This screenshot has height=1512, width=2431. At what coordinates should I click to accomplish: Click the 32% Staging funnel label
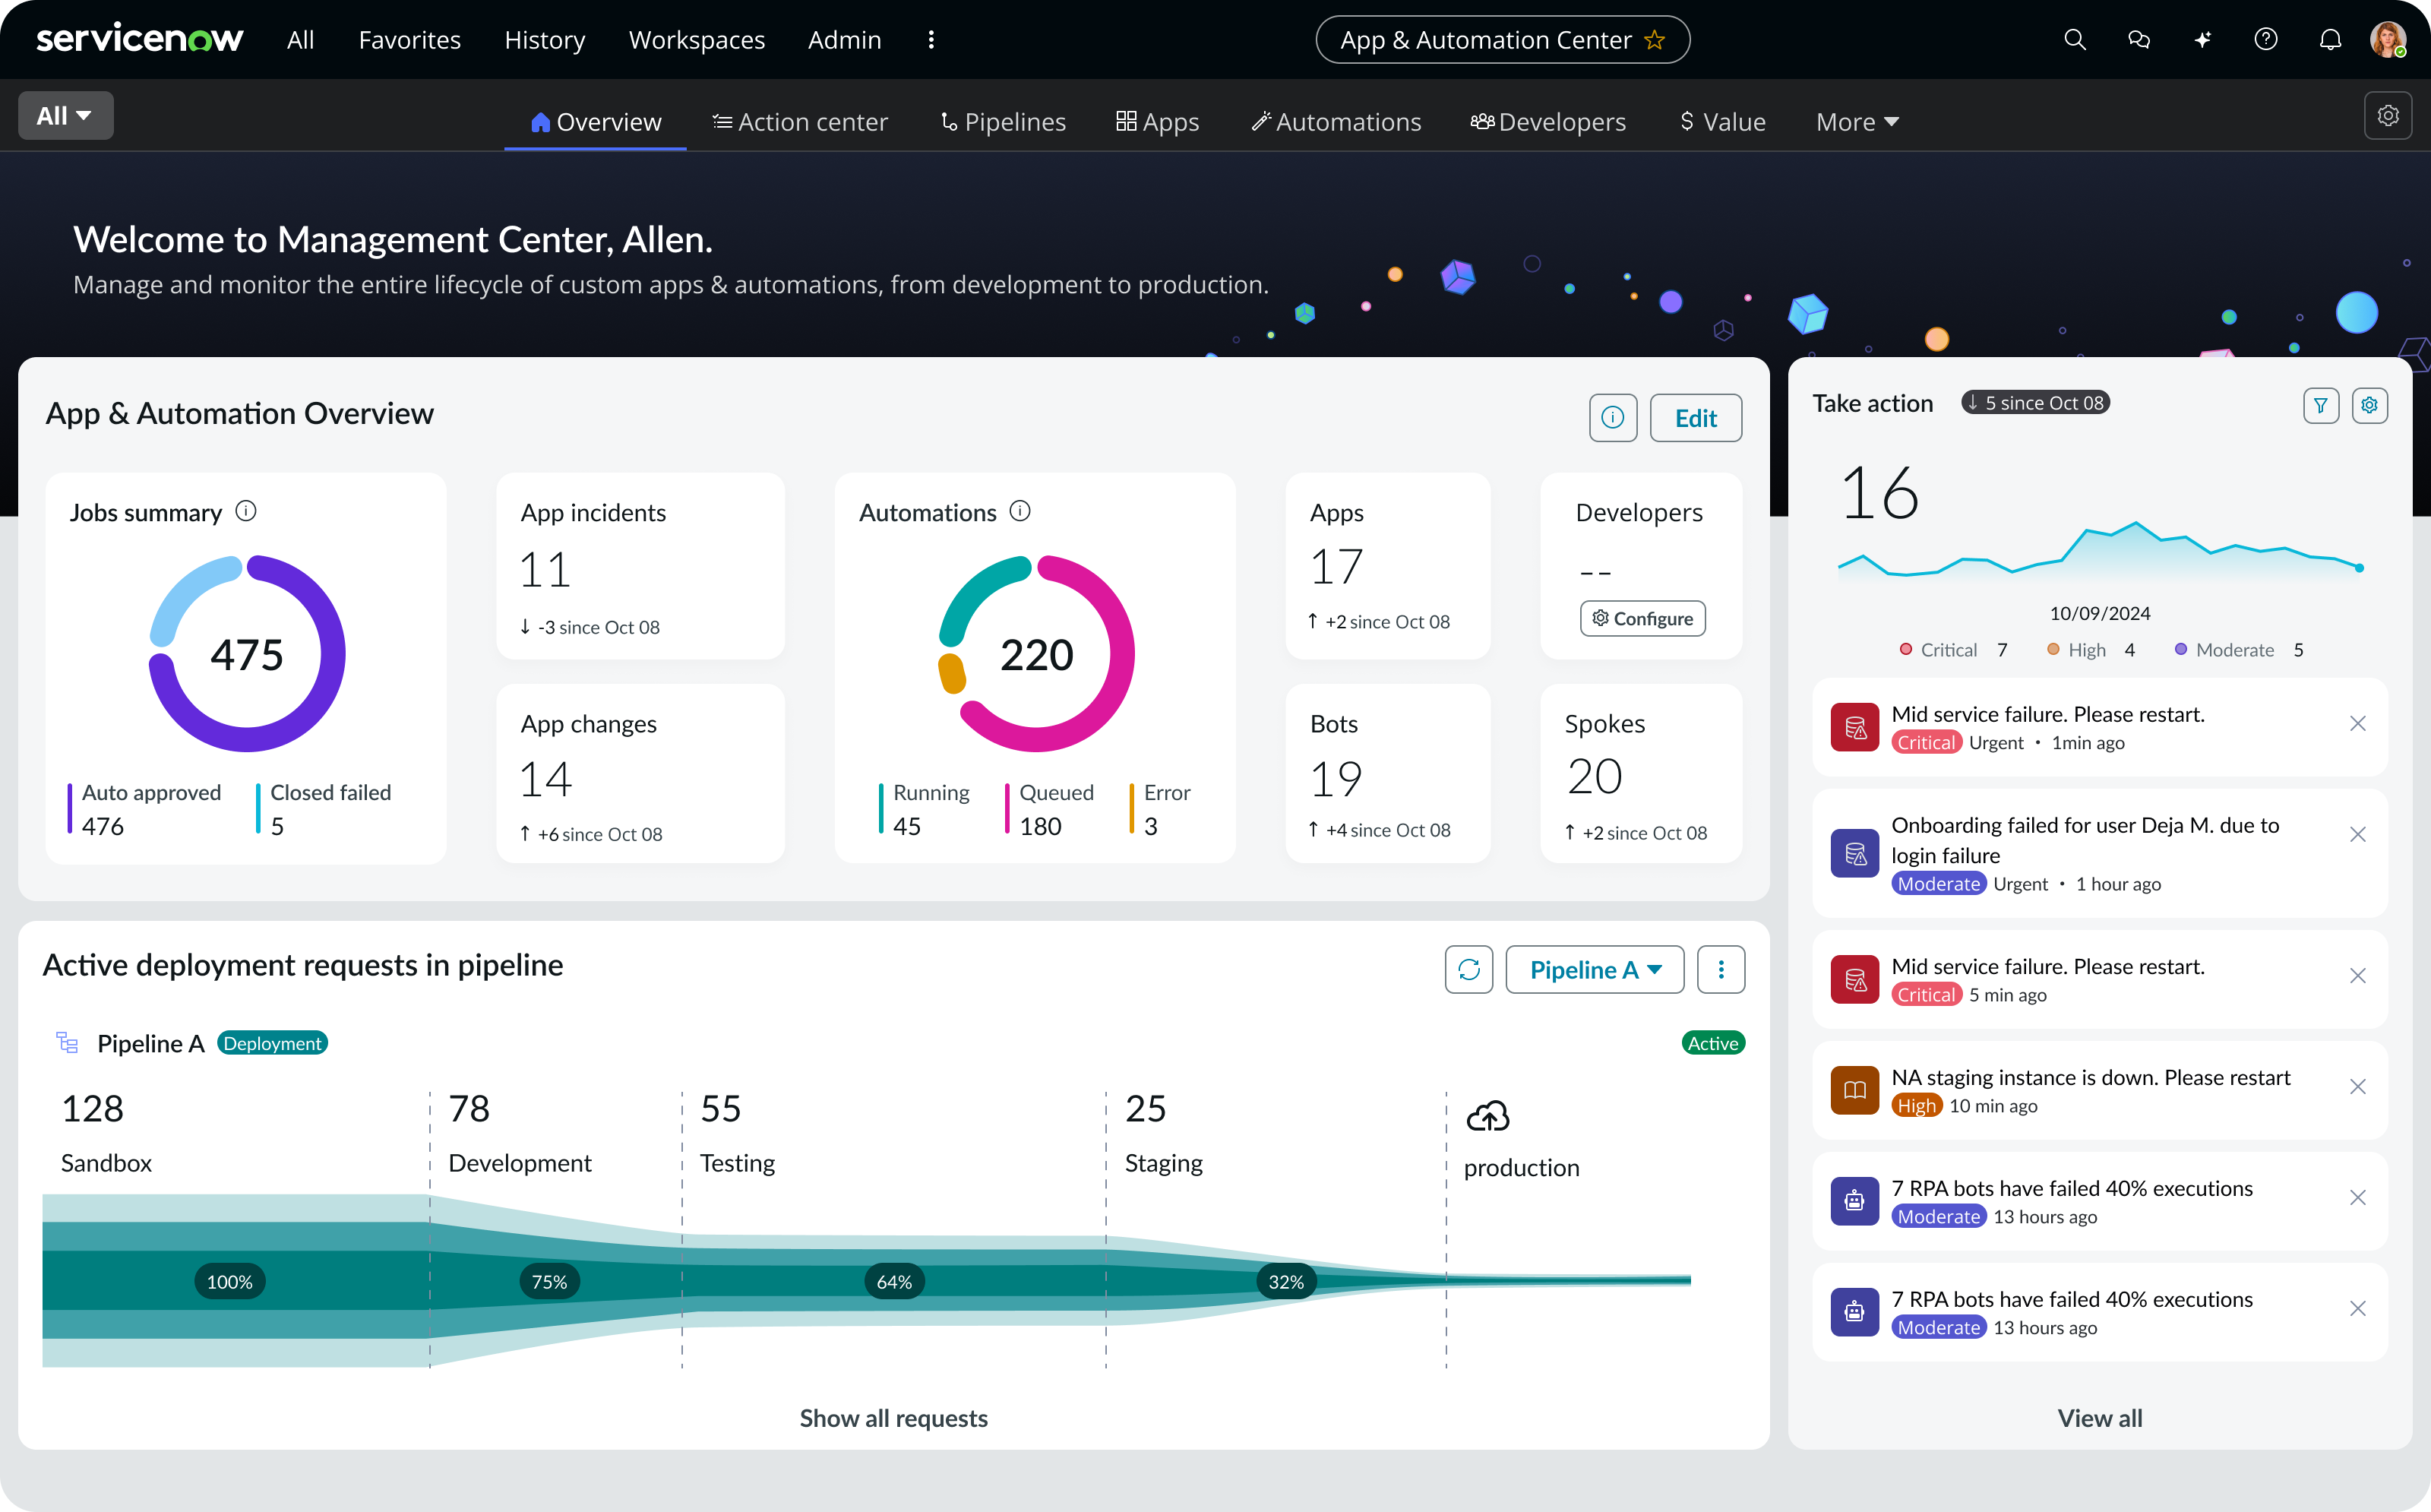[1285, 1281]
